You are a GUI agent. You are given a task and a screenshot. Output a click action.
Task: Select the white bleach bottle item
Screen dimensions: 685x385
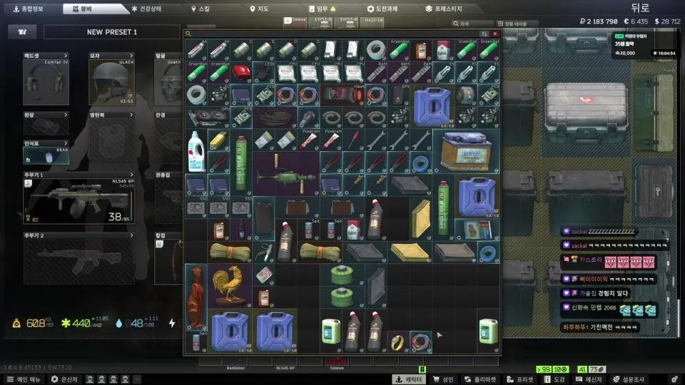coord(196,151)
